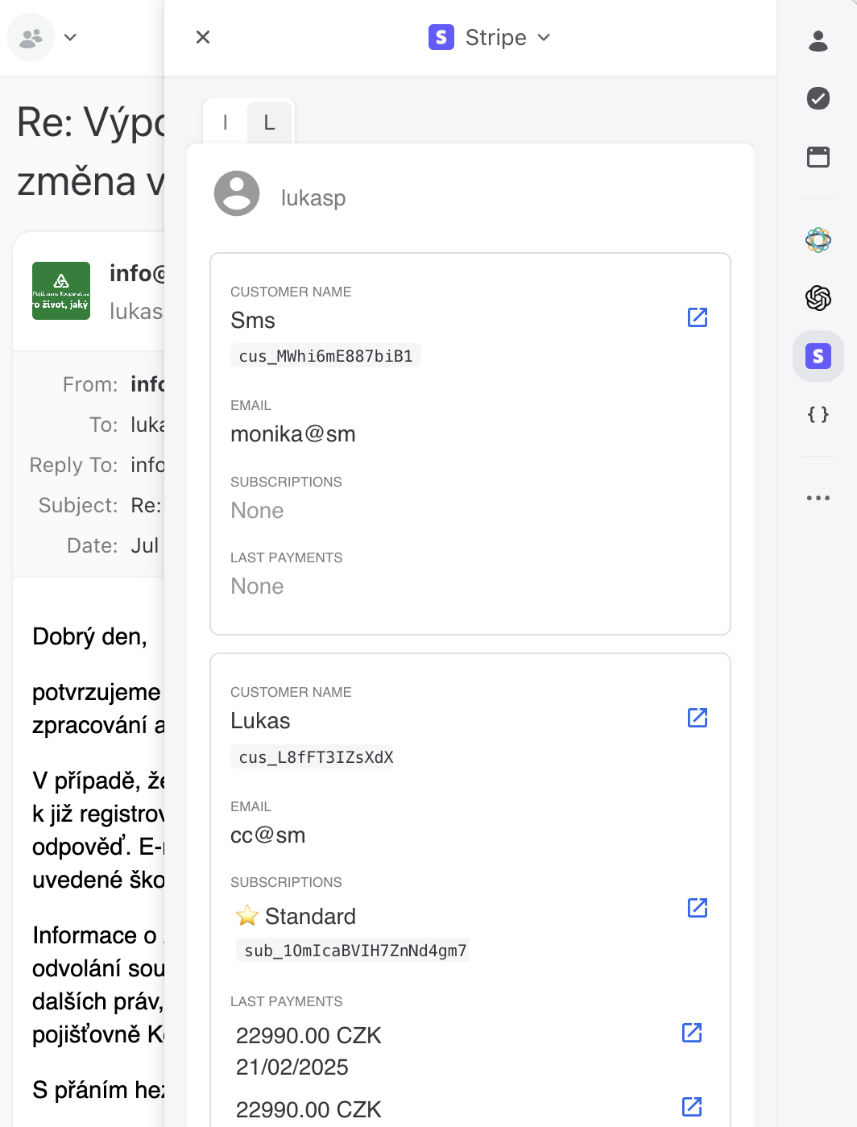857x1127 pixels.
Task: Open the curly braces code sidebar icon
Action: pyautogui.click(x=818, y=414)
